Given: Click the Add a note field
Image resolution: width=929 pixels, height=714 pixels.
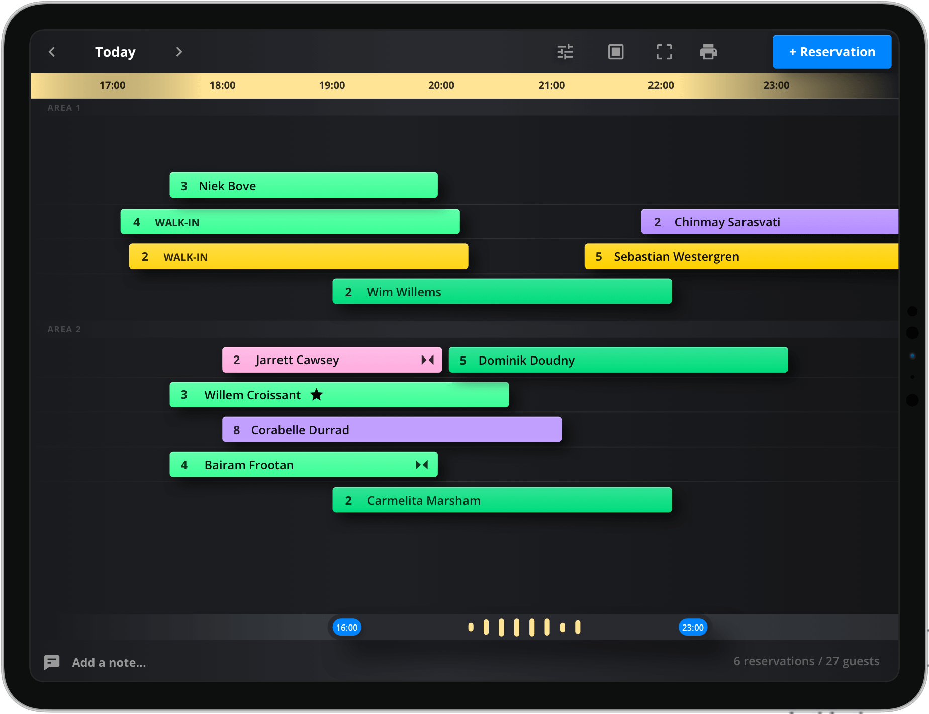Looking at the screenshot, I should 109,662.
